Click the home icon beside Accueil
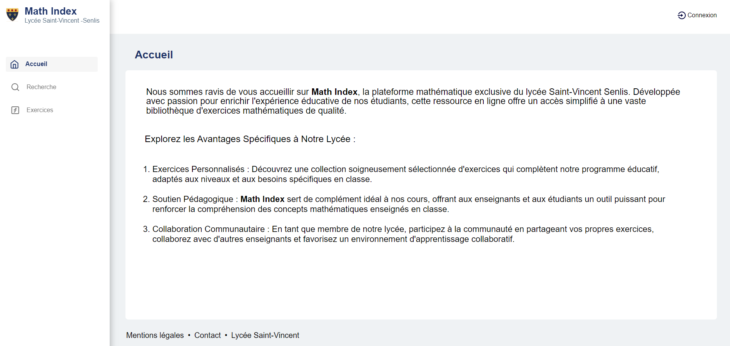Viewport: 730px width, 346px height. (15, 64)
